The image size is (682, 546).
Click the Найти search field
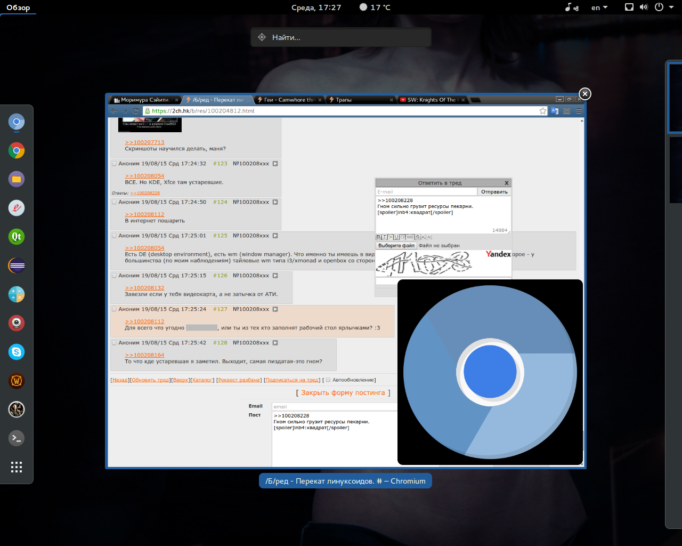341,37
